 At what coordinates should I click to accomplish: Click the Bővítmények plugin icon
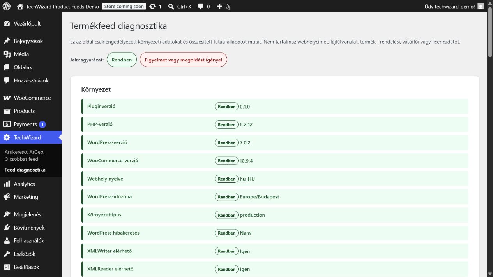(x=7, y=228)
